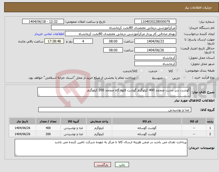Click the گروه کالا column header in table

coord(73,121)
